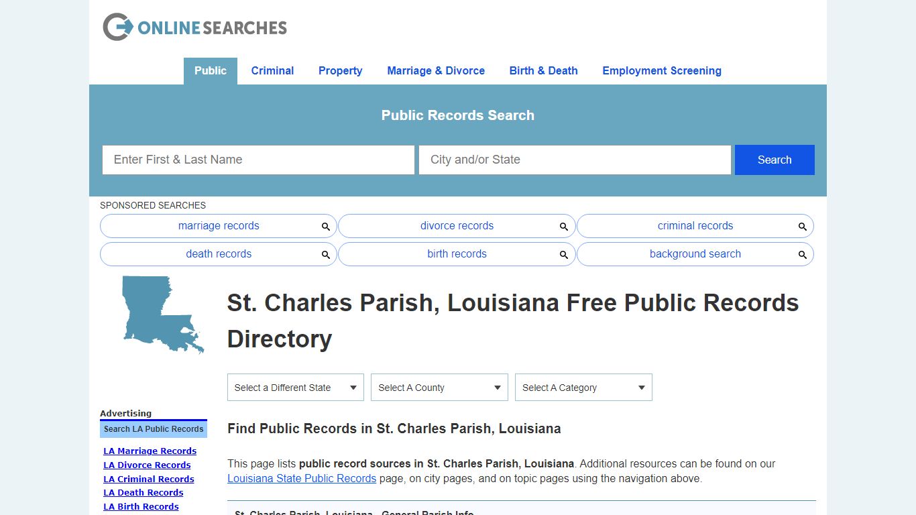Image resolution: width=916 pixels, height=515 pixels.
Task: Open LA Death Records link
Action: click(x=144, y=493)
